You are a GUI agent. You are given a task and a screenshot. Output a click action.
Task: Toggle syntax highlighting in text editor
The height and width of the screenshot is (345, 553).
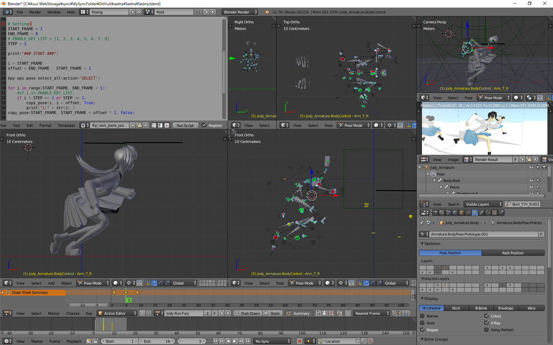(x=167, y=125)
